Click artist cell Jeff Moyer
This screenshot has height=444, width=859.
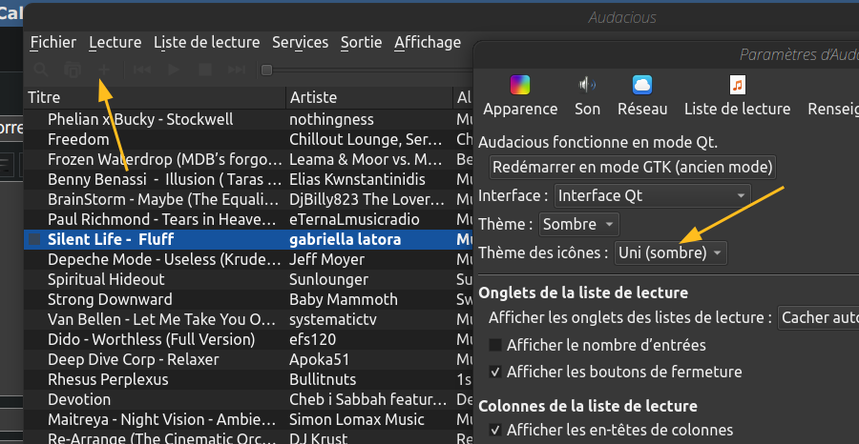(x=326, y=260)
